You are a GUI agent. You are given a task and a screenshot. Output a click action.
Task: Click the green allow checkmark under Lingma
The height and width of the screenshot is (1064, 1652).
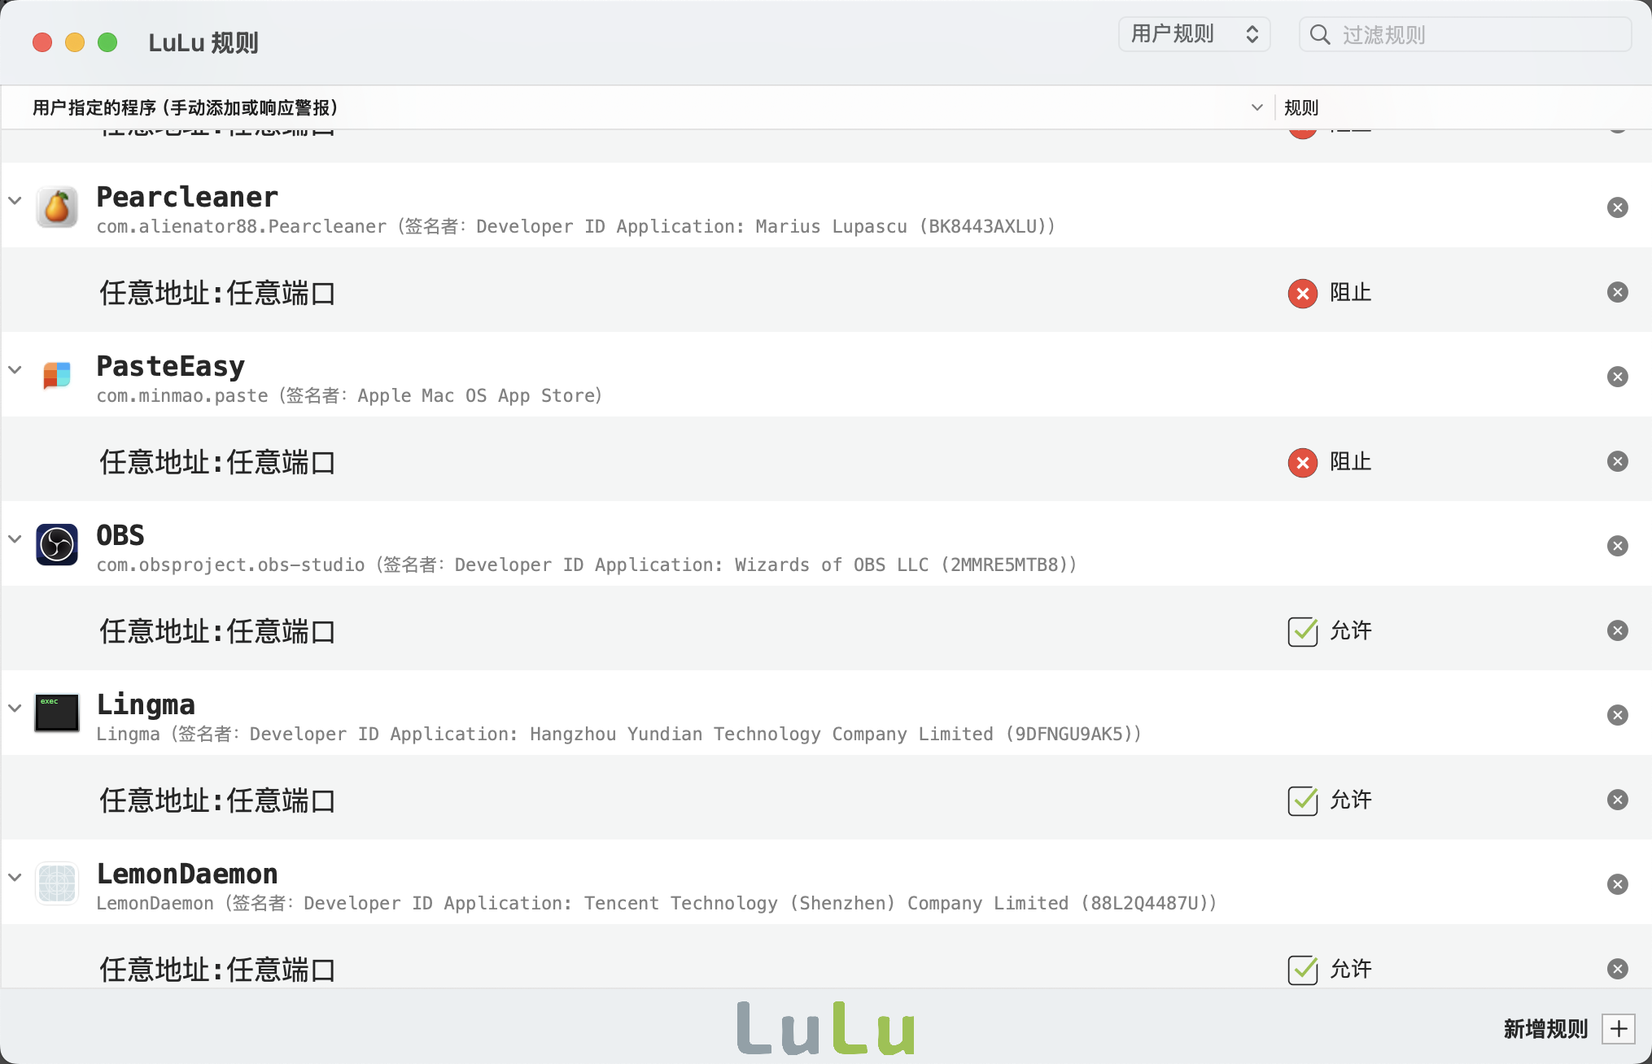tap(1303, 800)
